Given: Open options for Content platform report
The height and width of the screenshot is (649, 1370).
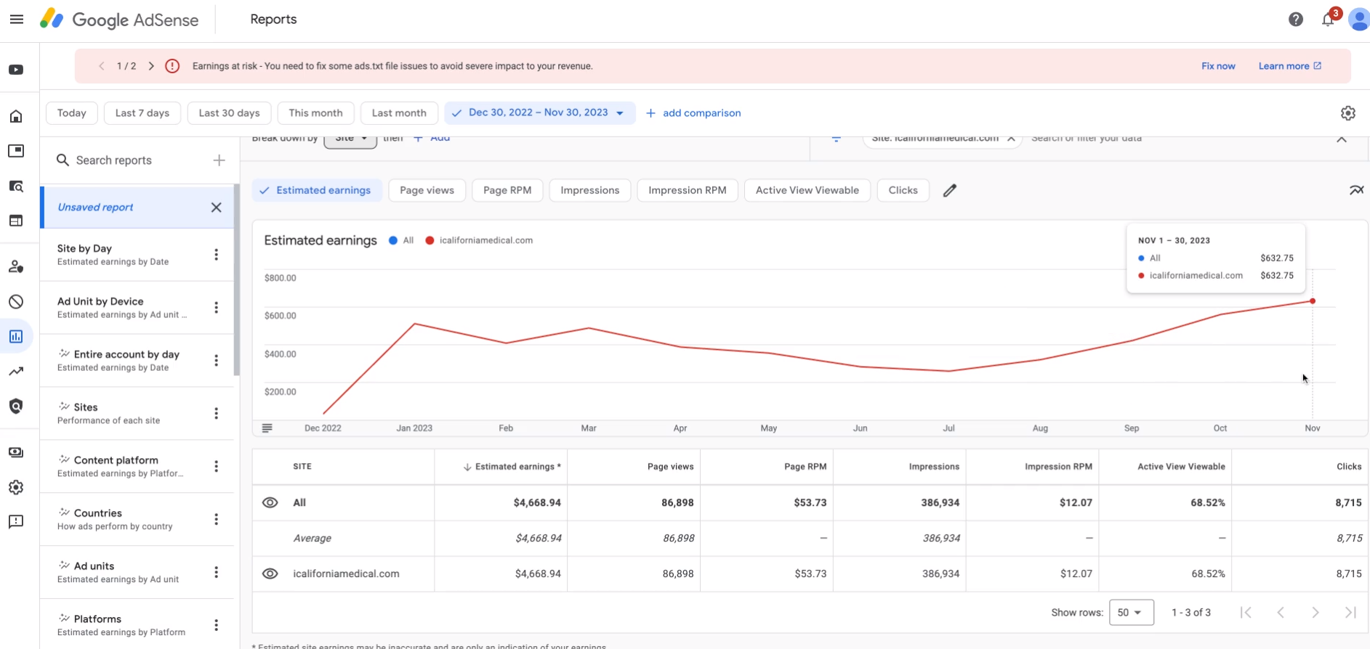Looking at the screenshot, I should coord(216,467).
